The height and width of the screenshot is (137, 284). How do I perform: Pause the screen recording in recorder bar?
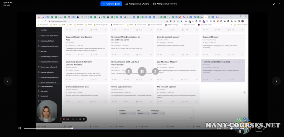80,119
